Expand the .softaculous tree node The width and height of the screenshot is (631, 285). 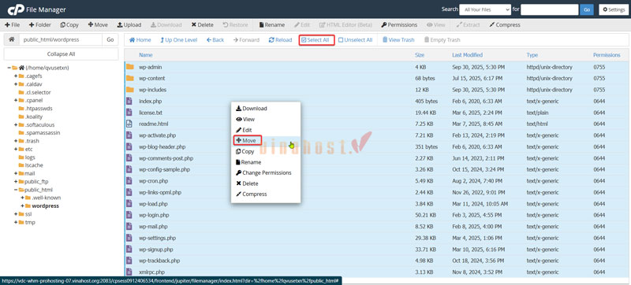click(16, 125)
